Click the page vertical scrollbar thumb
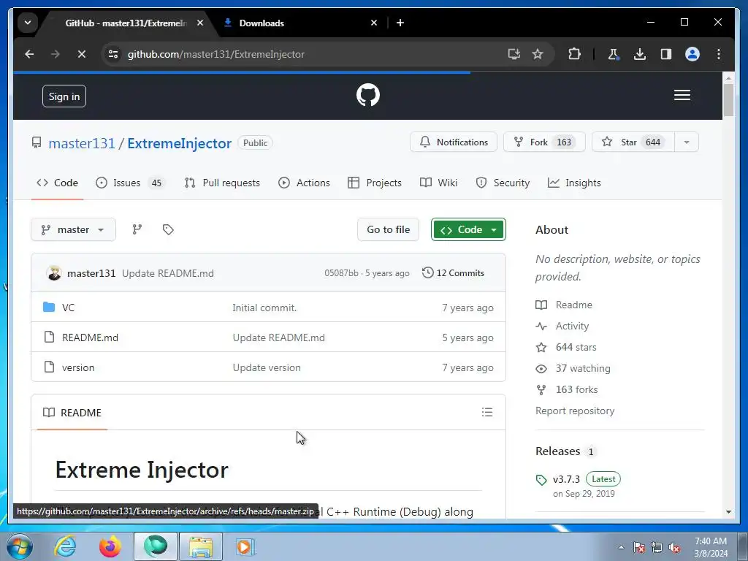The height and width of the screenshot is (561, 748). (728, 99)
